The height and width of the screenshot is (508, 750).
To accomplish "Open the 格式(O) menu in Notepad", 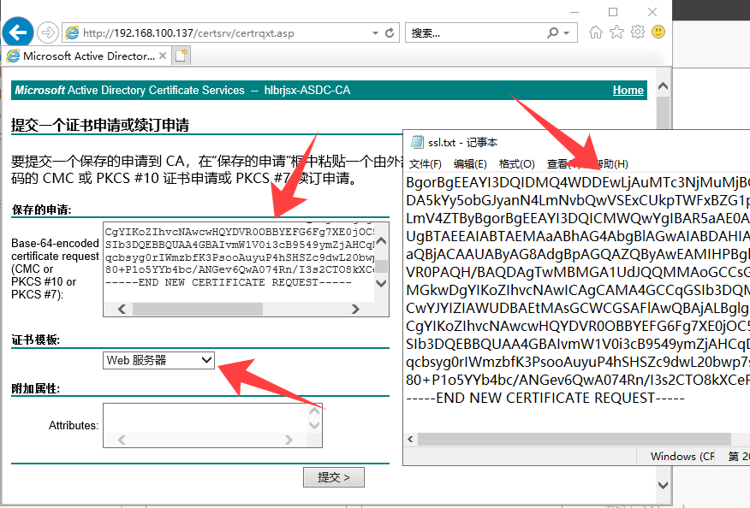I will point(516,163).
